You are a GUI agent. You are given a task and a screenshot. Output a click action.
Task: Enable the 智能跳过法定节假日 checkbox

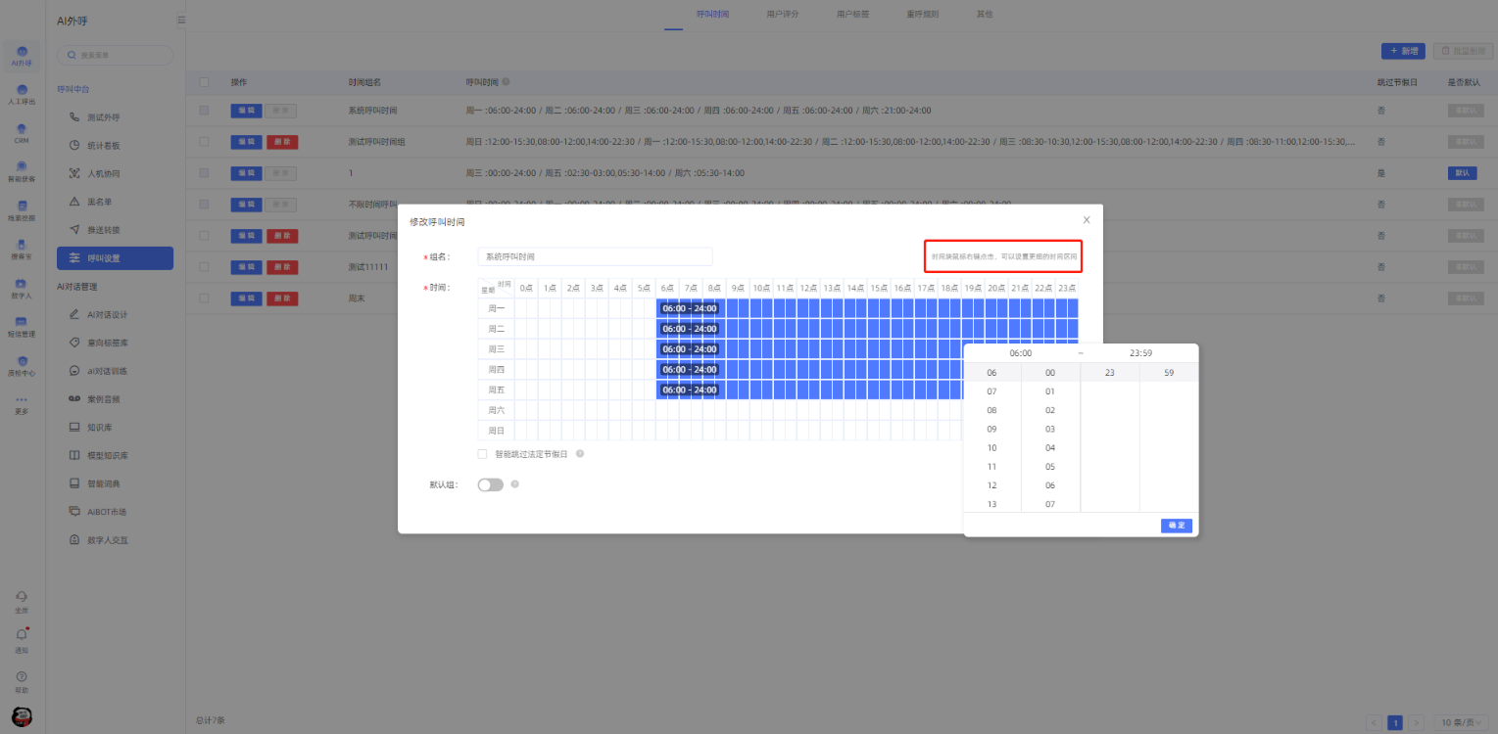[x=482, y=454]
